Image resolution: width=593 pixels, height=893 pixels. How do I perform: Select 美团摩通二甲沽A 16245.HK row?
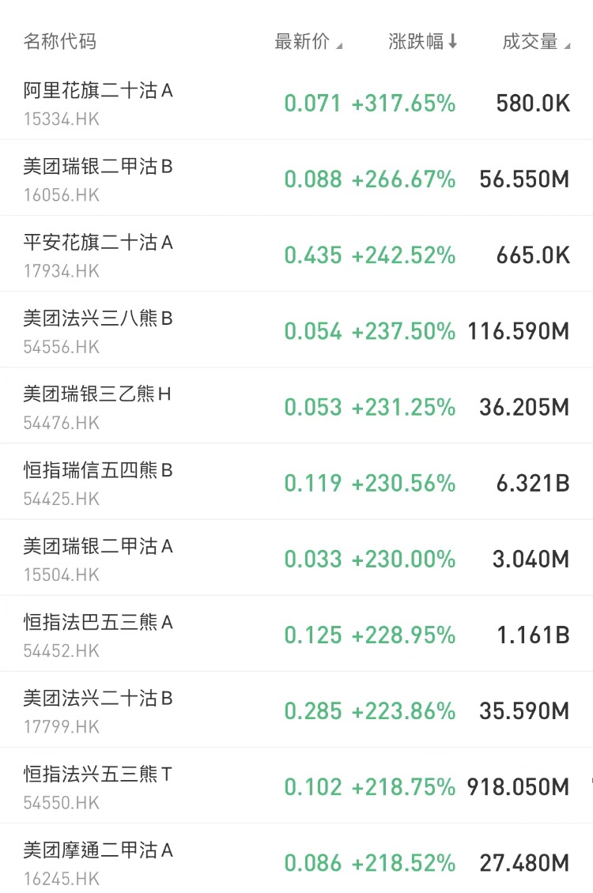99,861
